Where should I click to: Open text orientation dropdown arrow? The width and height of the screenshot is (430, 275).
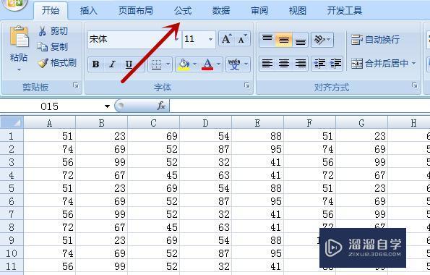click(329, 40)
